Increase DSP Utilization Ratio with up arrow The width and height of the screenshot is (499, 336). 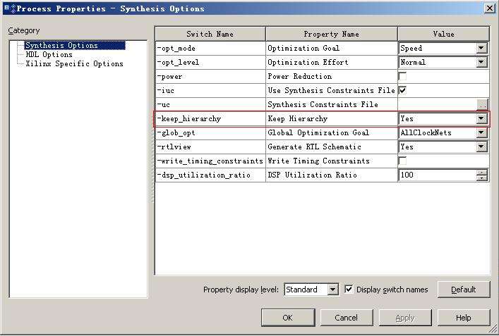[x=482, y=172]
